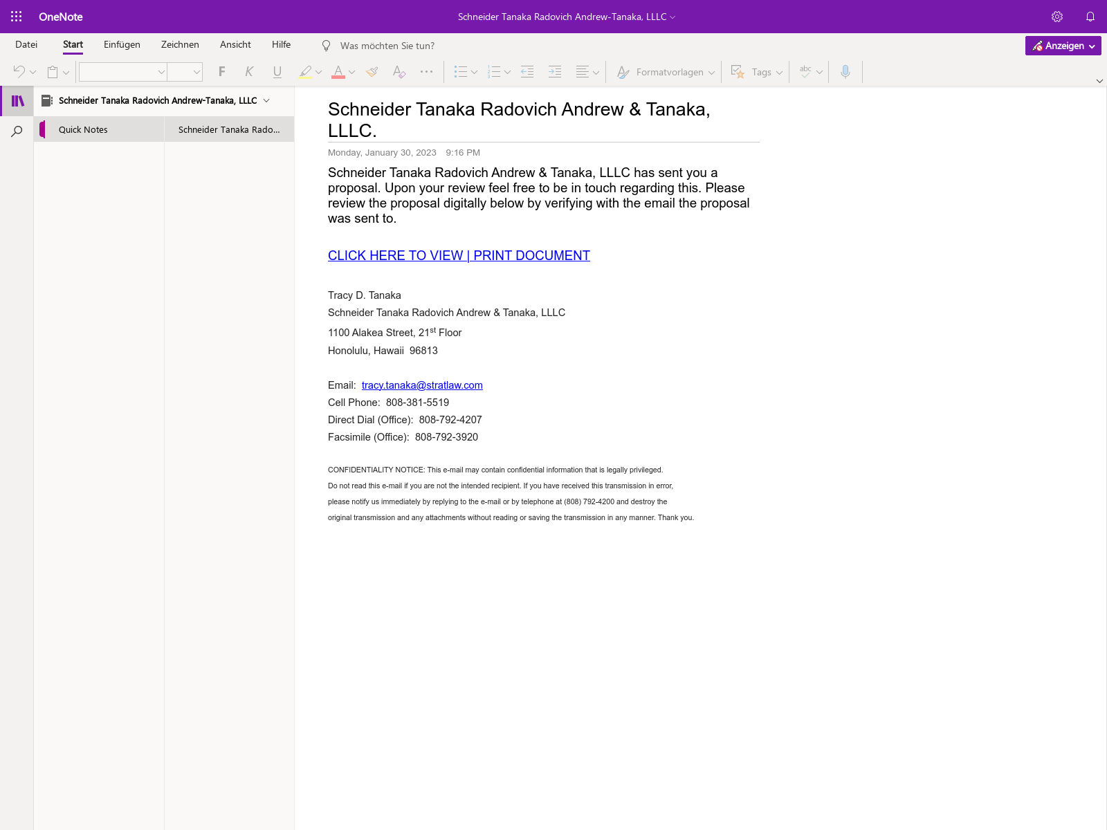Open paragraph alignment menu

tap(587, 71)
